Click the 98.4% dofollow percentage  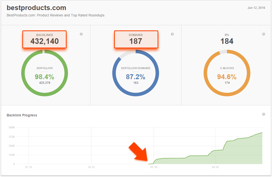coord(44,77)
